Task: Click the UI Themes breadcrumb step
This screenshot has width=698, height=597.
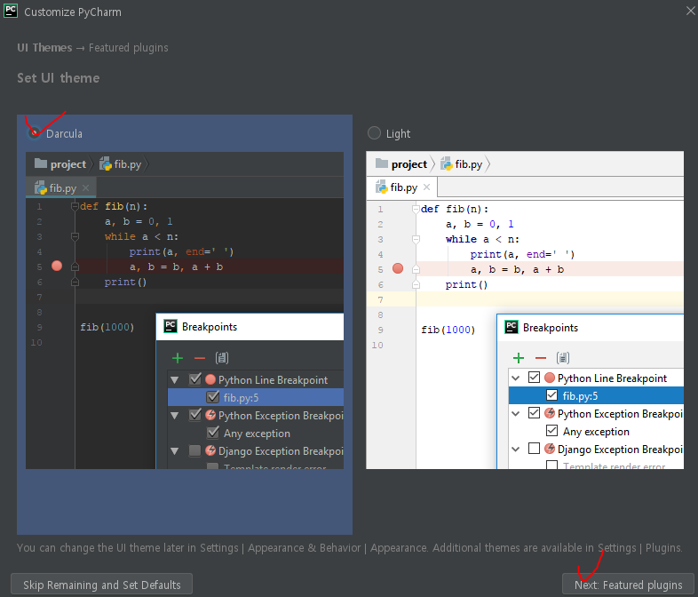Action: tap(44, 48)
